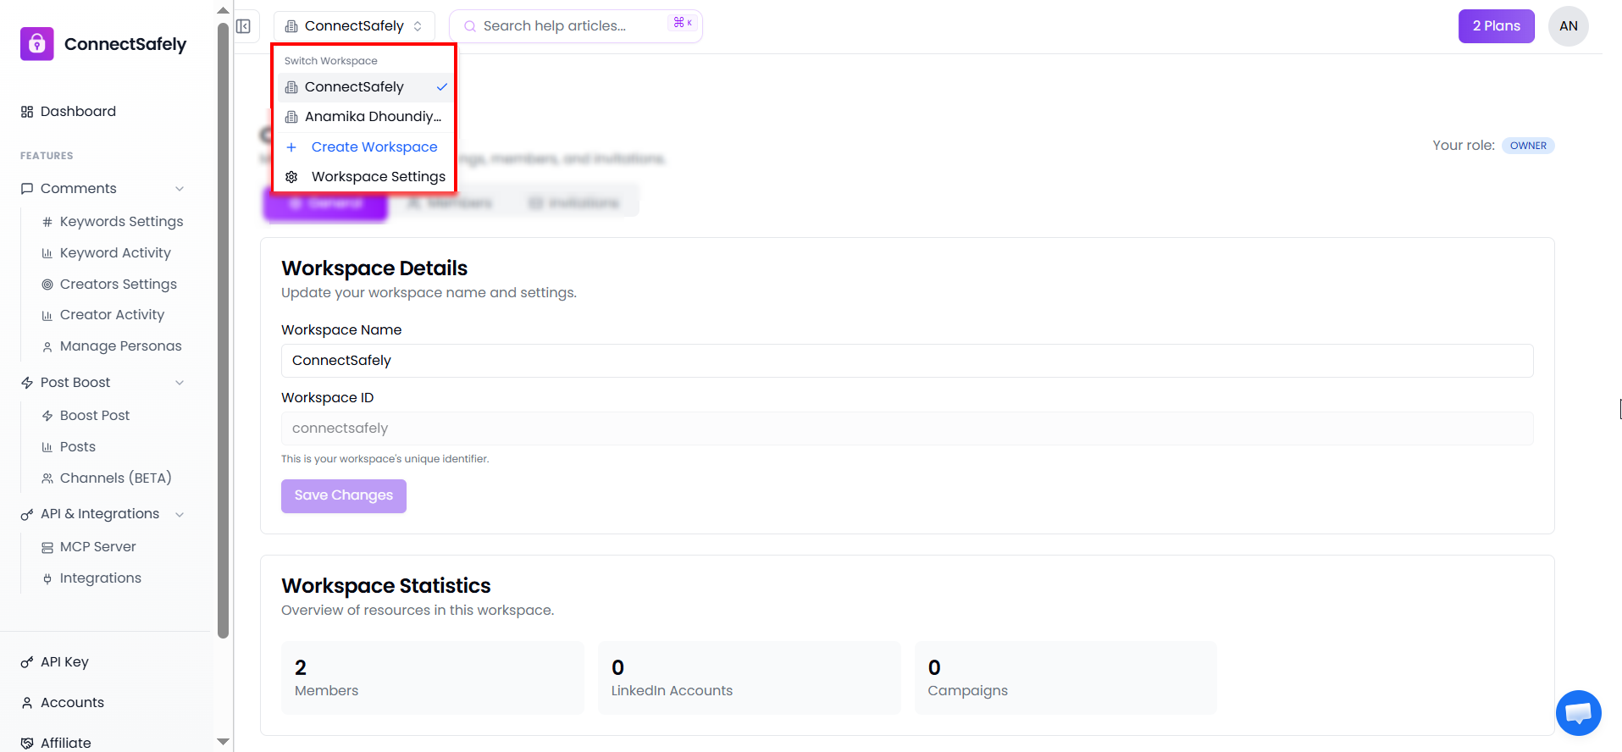Click the sidebar collapse panel icon
This screenshot has width=1622, height=752.
[244, 26]
